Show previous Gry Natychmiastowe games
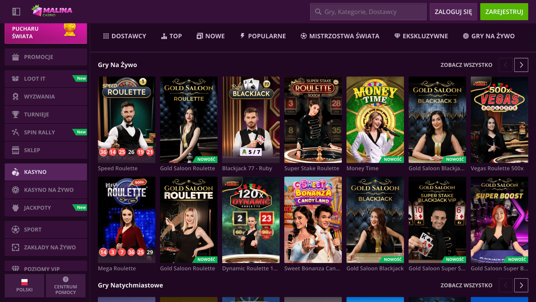 coord(505,285)
